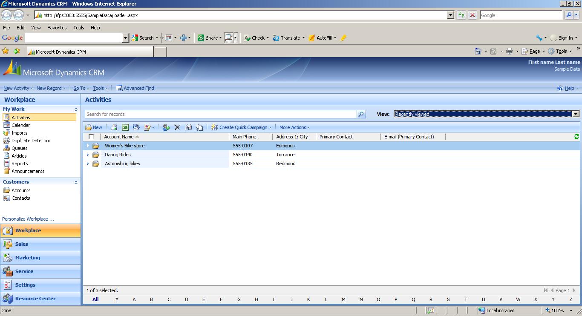
Task: Click the Print icon in grid toolbar
Action: [x=114, y=127]
